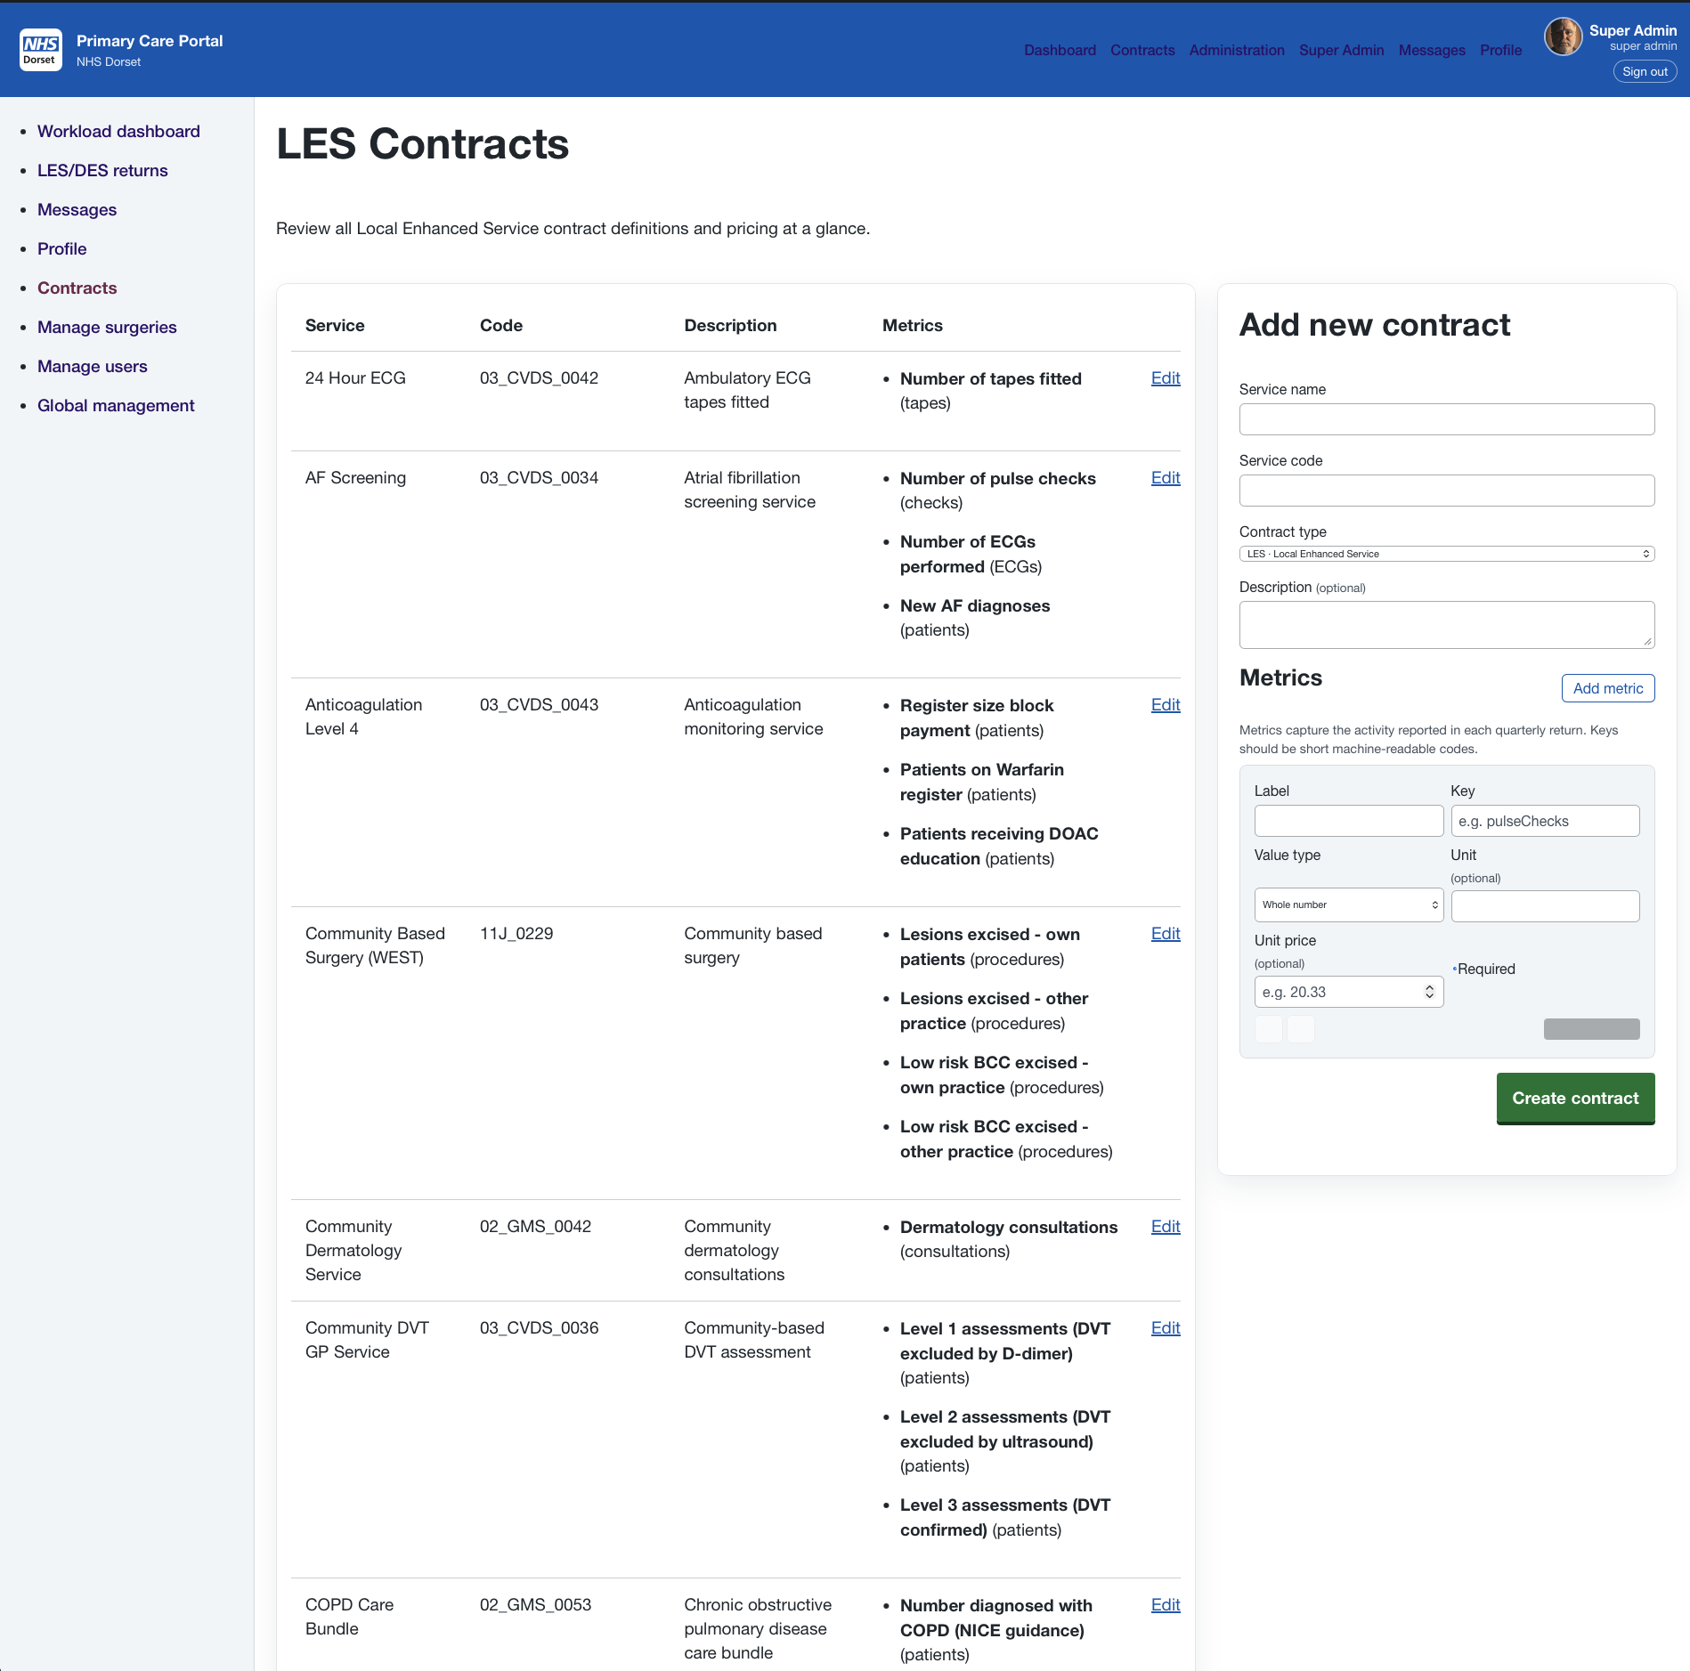Image resolution: width=1690 pixels, height=1671 pixels.
Task: Select LES/DES returns in the sidebar
Action: pos(102,170)
